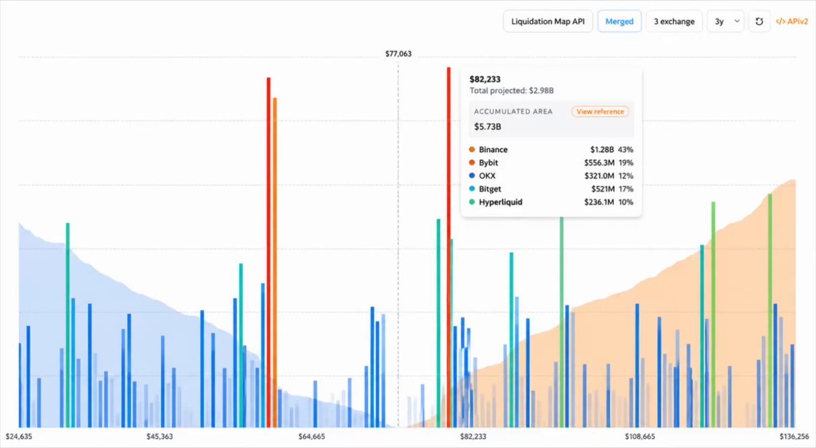Click the $108,665 x-axis label
This screenshot has height=448, width=816.
[640, 436]
